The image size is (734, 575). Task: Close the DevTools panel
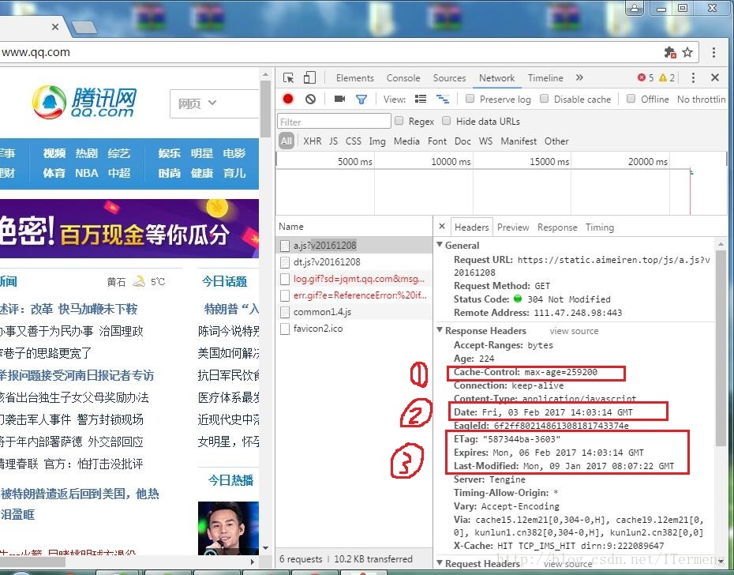coord(715,77)
